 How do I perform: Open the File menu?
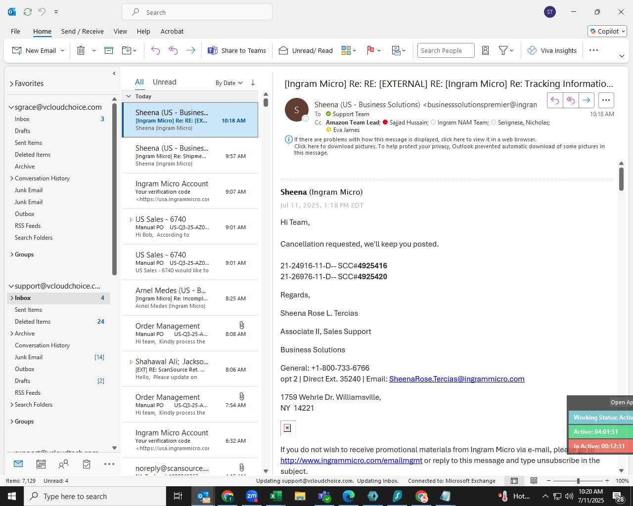pyautogui.click(x=15, y=31)
